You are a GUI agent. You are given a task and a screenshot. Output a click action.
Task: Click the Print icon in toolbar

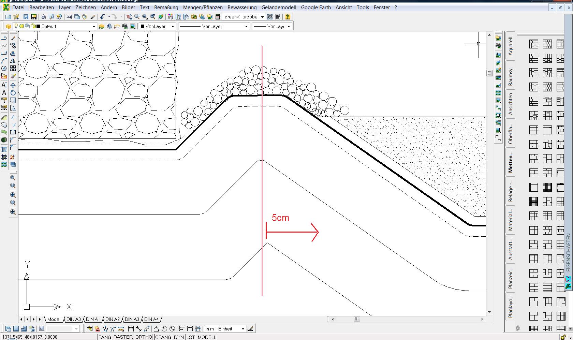click(44, 17)
